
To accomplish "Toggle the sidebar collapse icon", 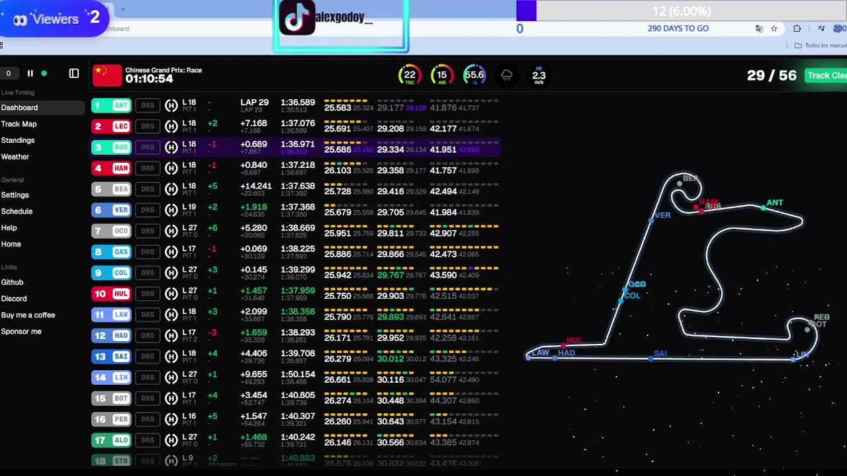I will (74, 73).
